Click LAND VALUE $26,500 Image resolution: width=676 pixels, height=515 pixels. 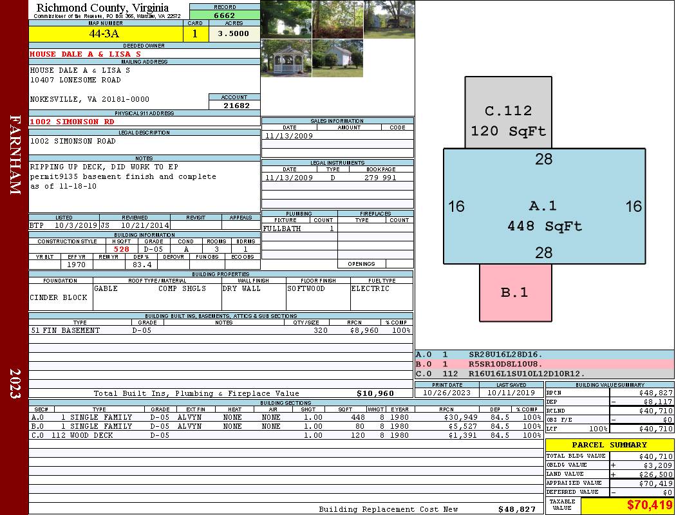(656, 474)
